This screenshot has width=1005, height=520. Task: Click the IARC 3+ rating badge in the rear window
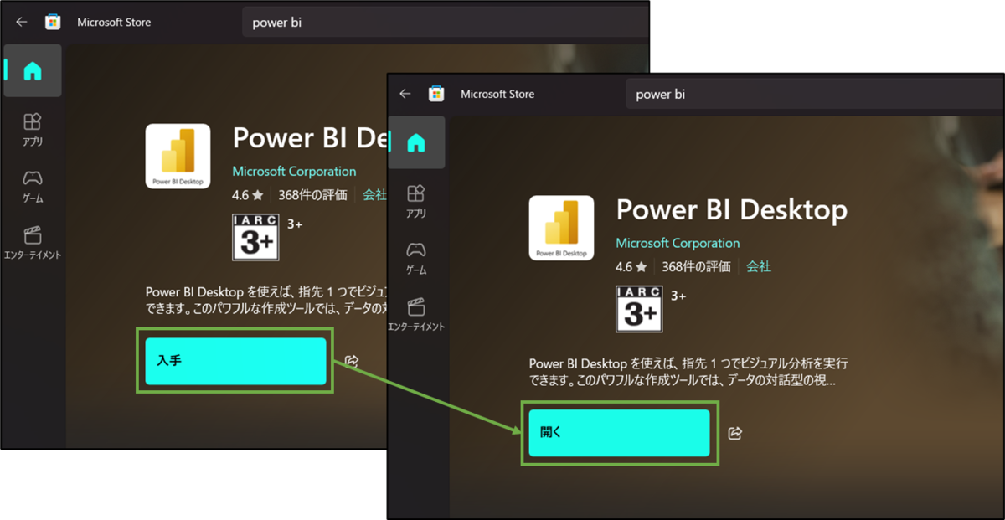(x=255, y=237)
